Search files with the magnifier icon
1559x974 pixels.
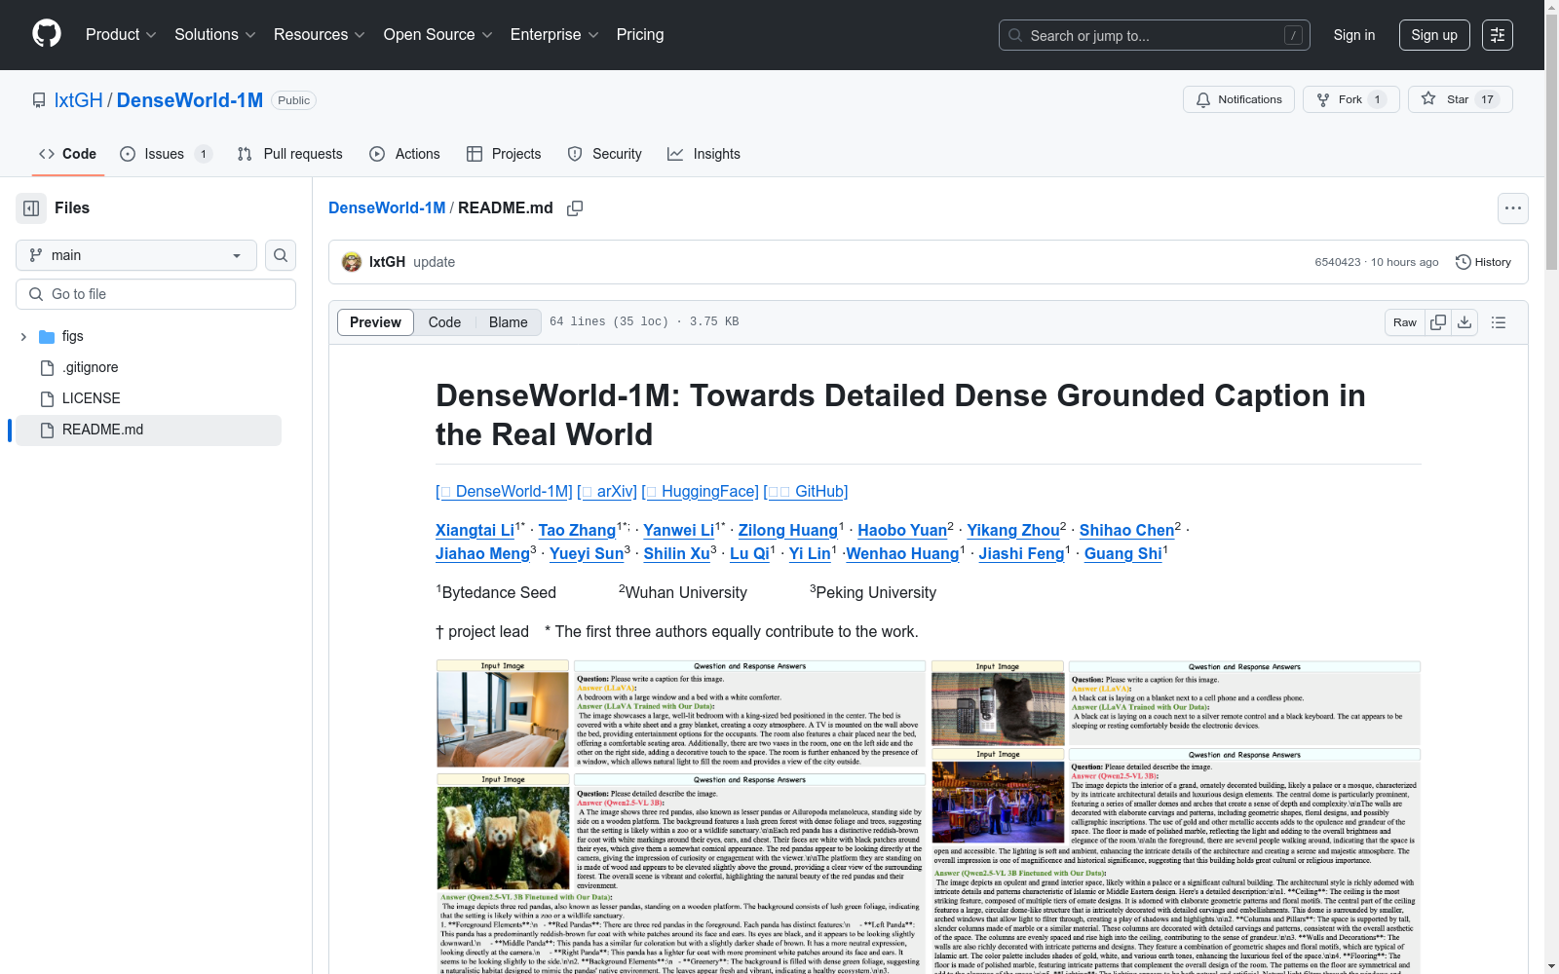(x=281, y=255)
